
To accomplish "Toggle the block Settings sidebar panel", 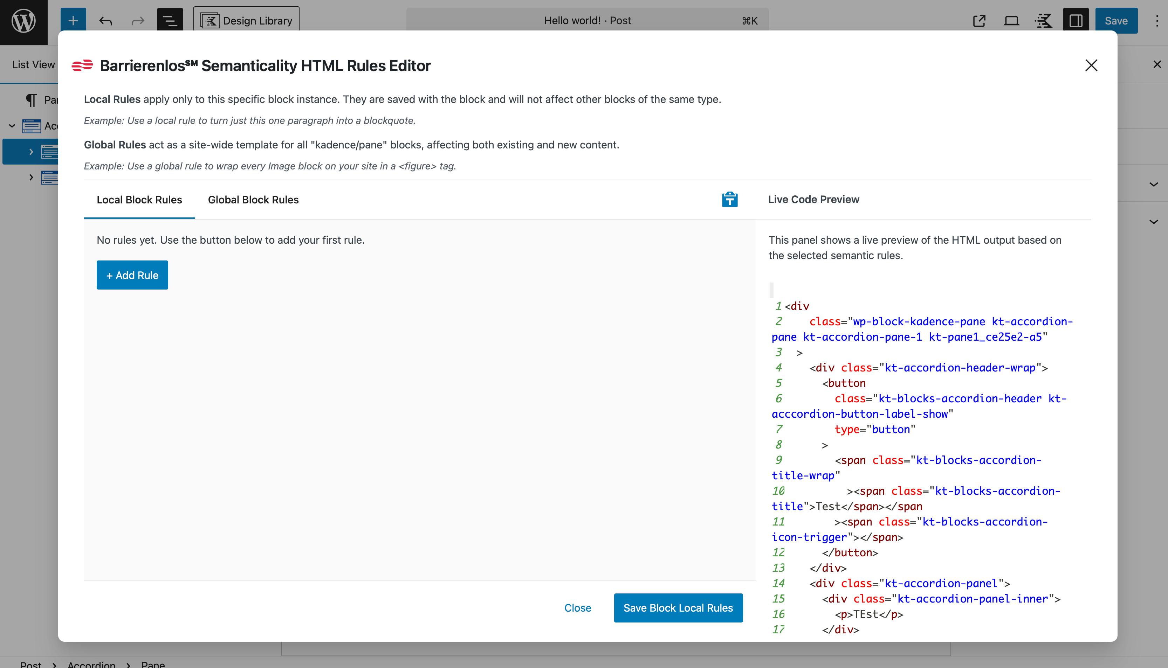I will coord(1076,20).
